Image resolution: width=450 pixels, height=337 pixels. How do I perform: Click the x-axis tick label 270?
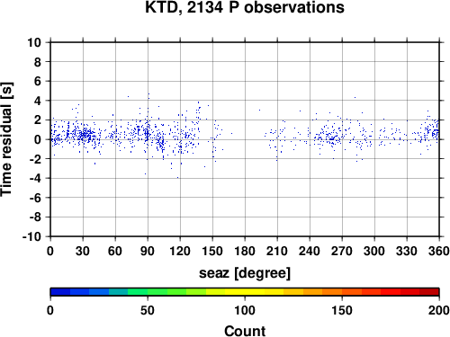click(342, 251)
